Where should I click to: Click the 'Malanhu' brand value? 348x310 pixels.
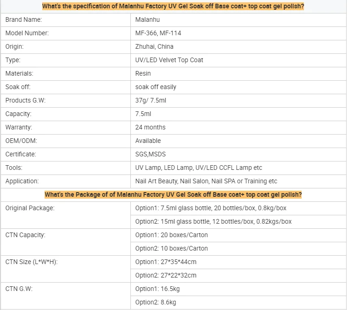pyautogui.click(x=148, y=20)
